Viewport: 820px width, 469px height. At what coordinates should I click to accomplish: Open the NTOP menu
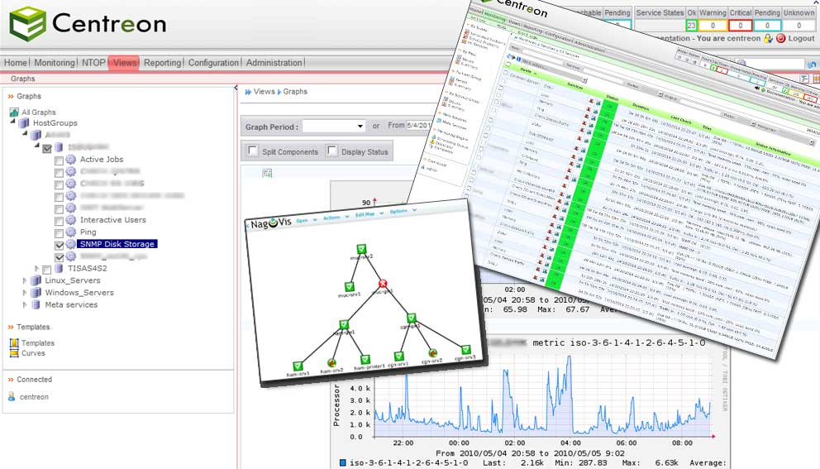(93, 63)
